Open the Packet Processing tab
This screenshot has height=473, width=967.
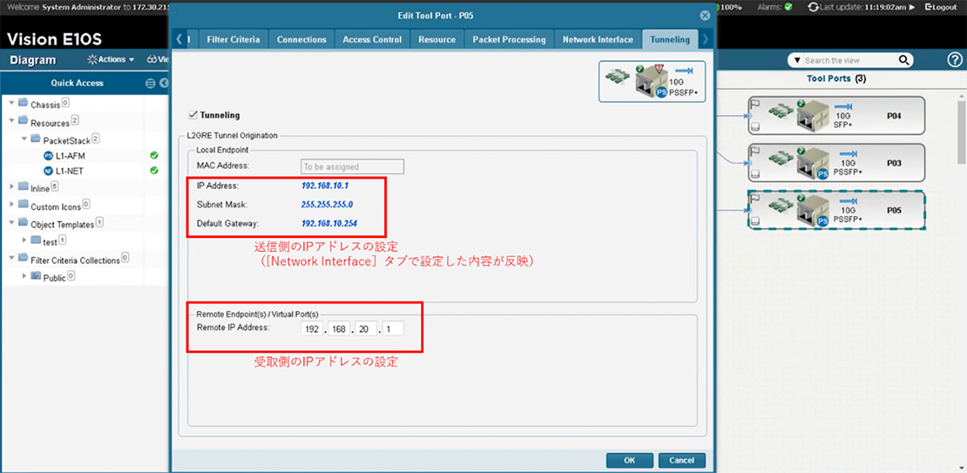click(x=509, y=39)
